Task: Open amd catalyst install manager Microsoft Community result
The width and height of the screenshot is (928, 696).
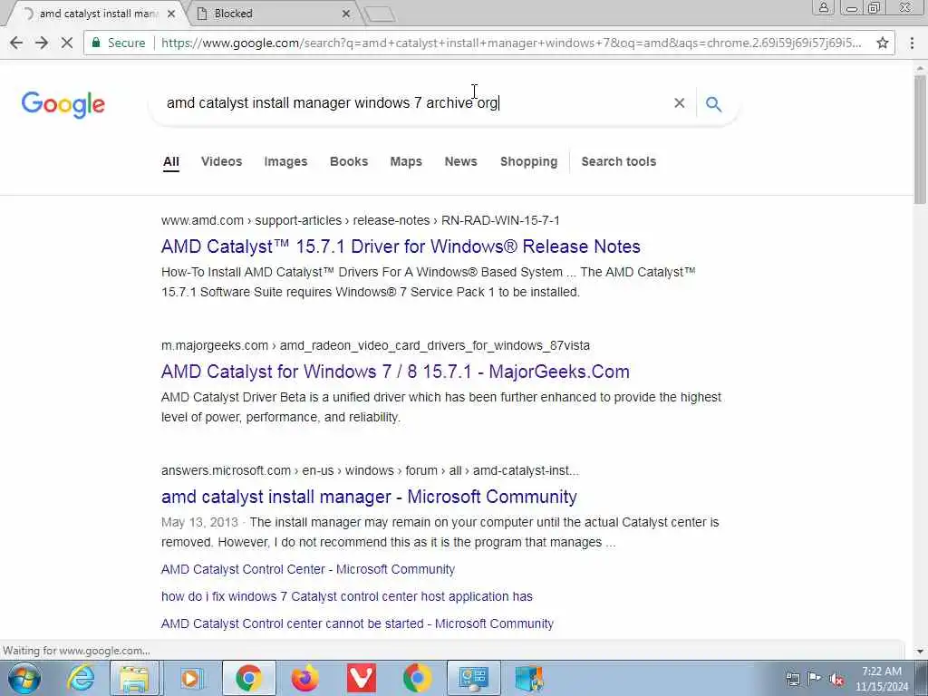Action: tap(369, 497)
